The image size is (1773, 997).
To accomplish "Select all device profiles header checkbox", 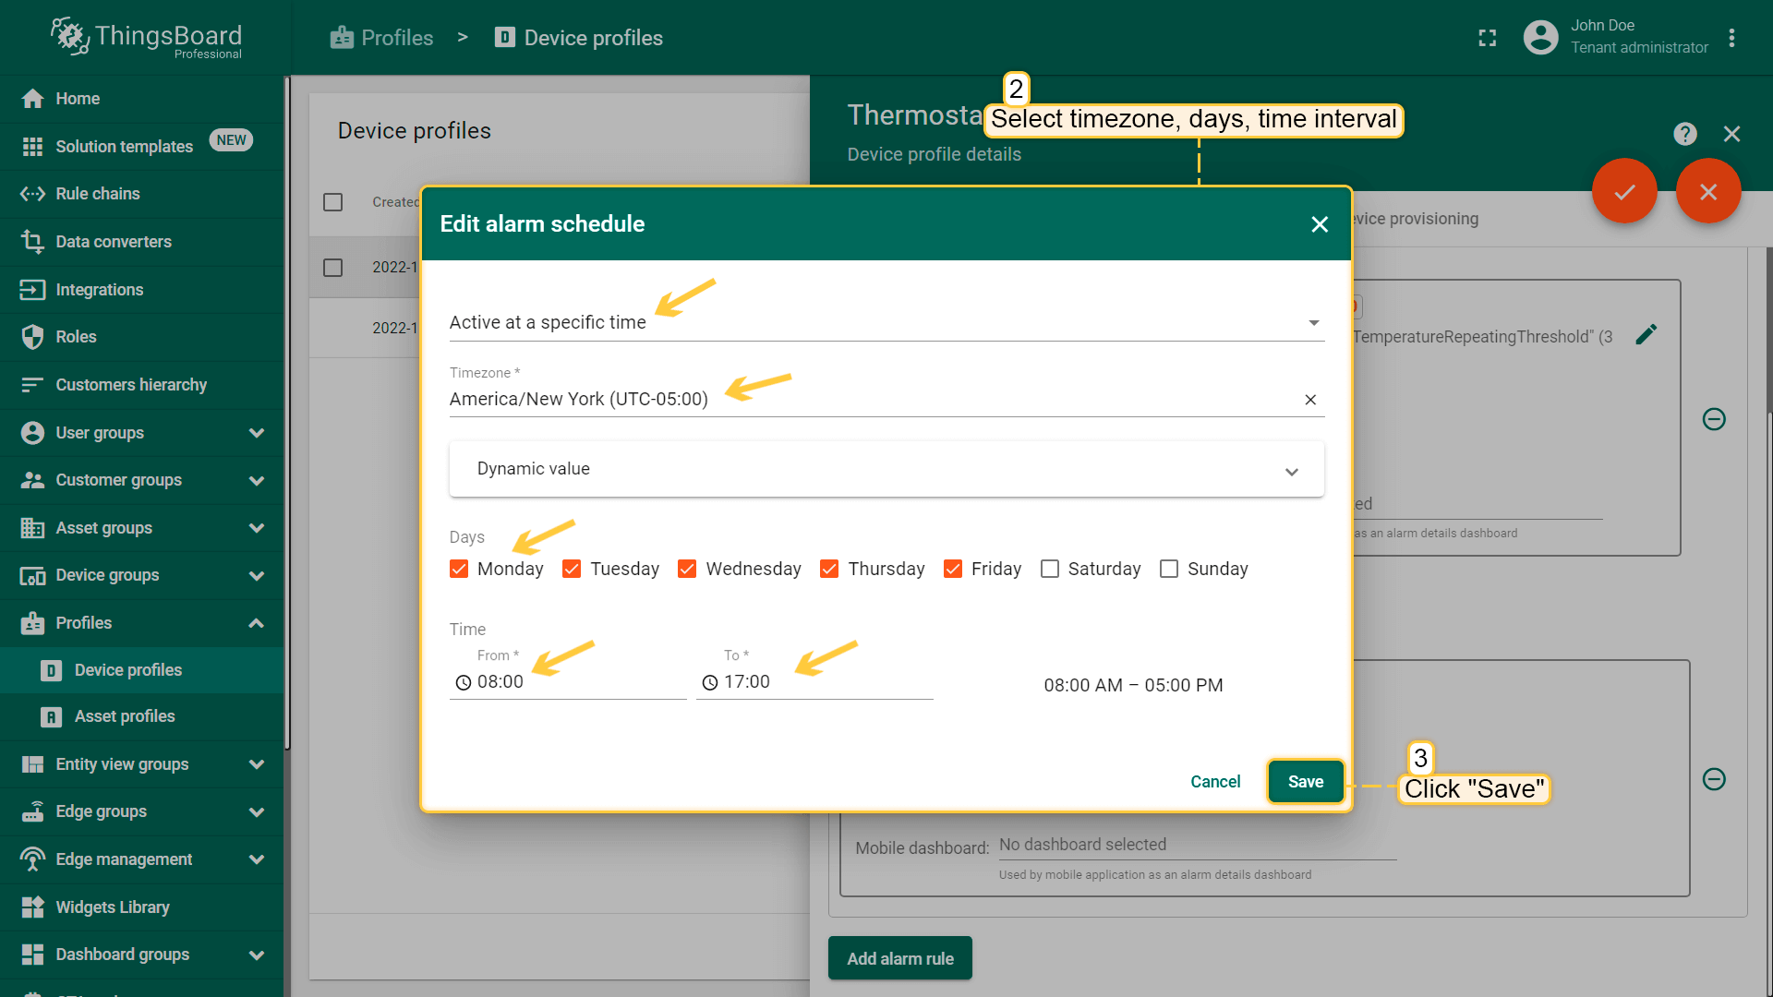I will pyautogui.click(x=333, y=202).
